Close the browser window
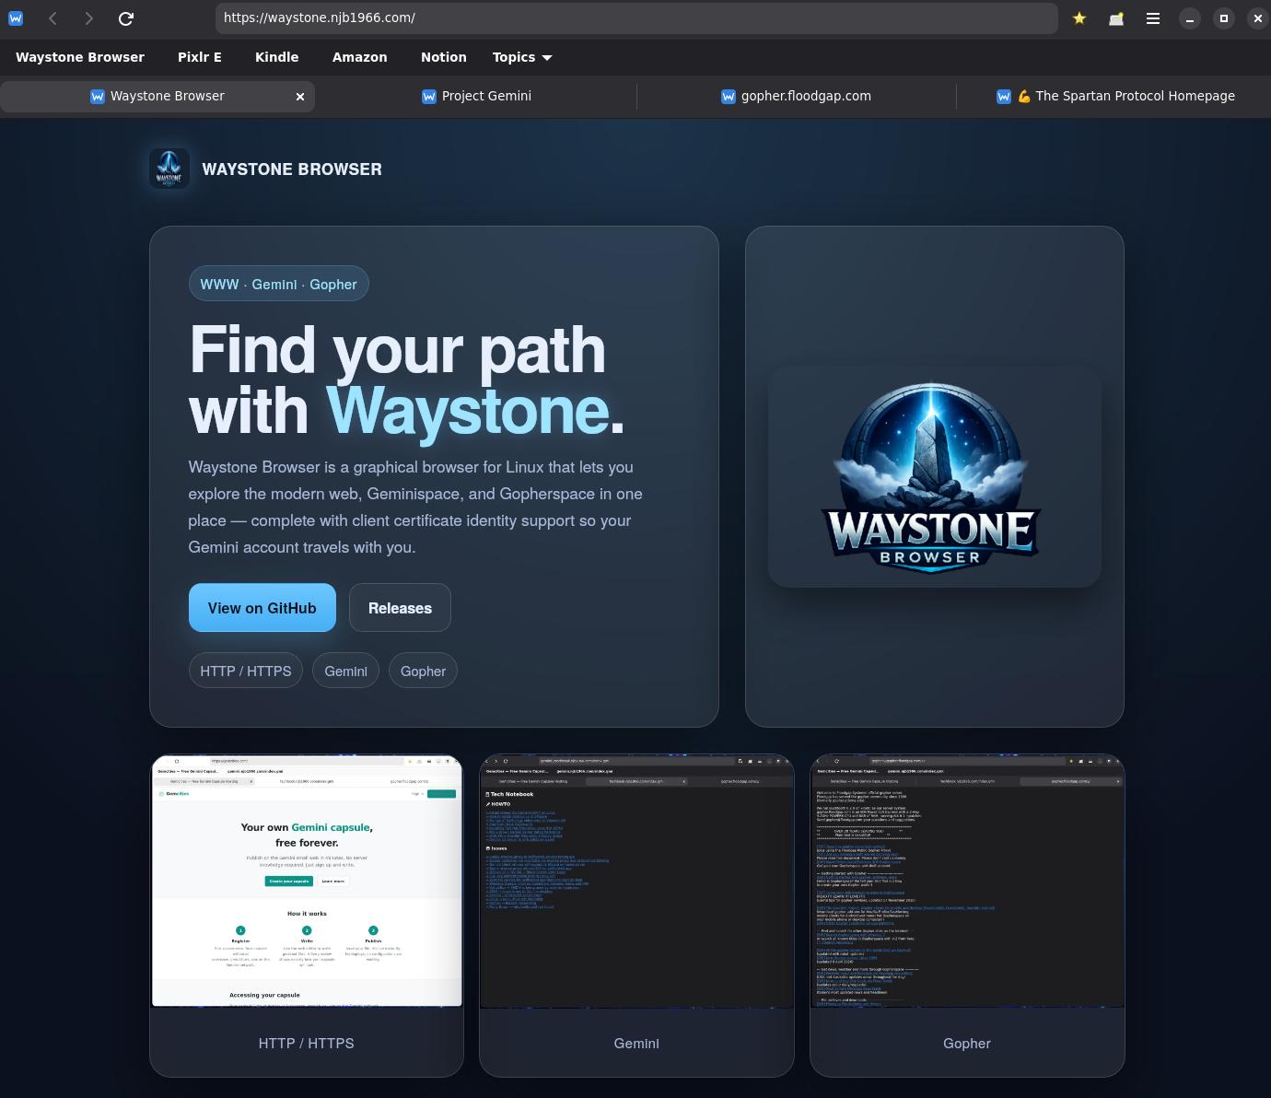 point(1258,18)
